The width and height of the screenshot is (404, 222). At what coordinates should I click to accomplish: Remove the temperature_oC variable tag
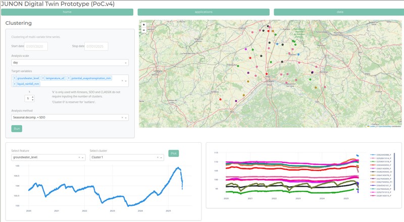coord(43,78)
